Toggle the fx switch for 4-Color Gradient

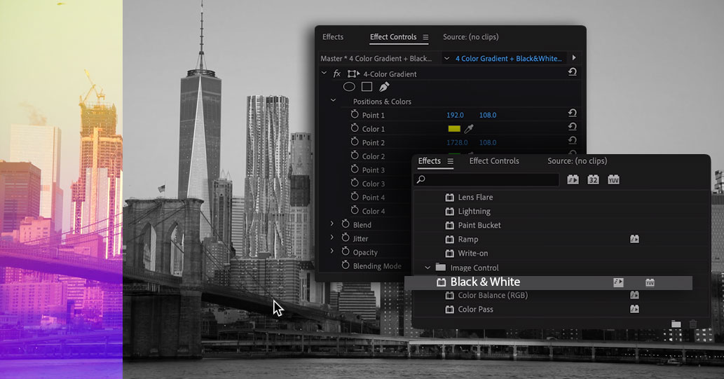(x=337, y=74)
